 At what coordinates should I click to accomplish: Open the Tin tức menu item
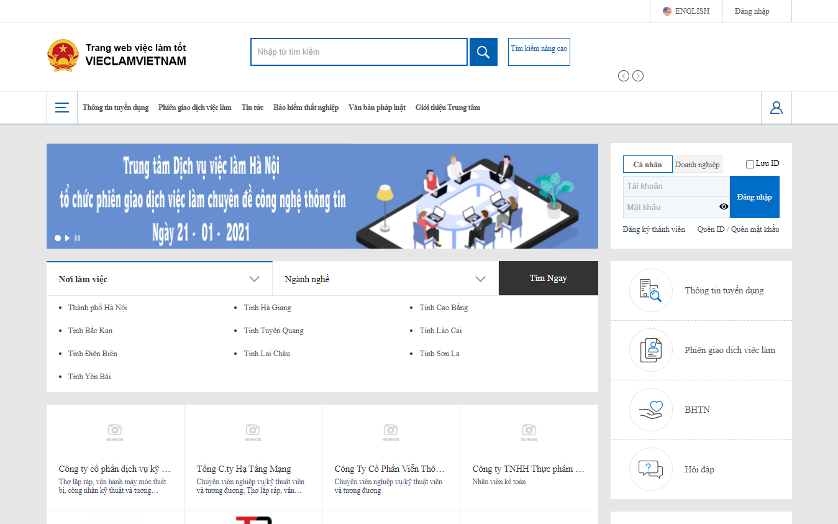(x=252, y=108)
